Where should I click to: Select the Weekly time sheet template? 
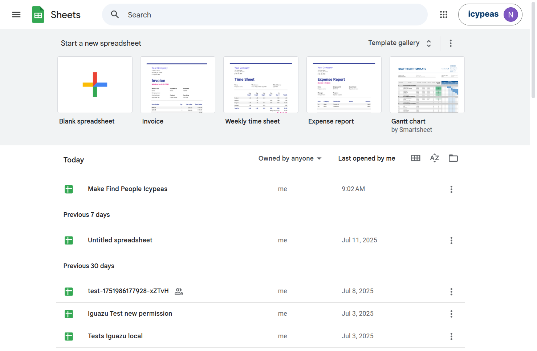coord(261,85)
